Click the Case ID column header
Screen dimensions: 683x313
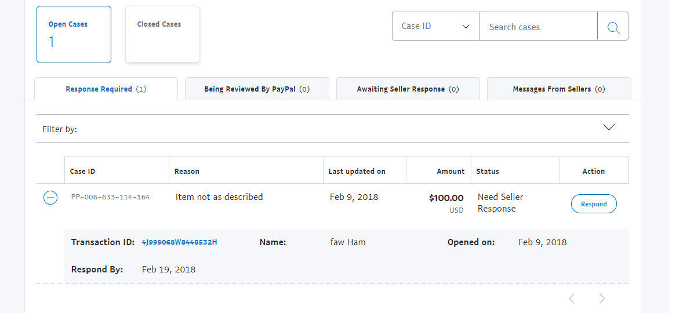[x=83, y=172]
